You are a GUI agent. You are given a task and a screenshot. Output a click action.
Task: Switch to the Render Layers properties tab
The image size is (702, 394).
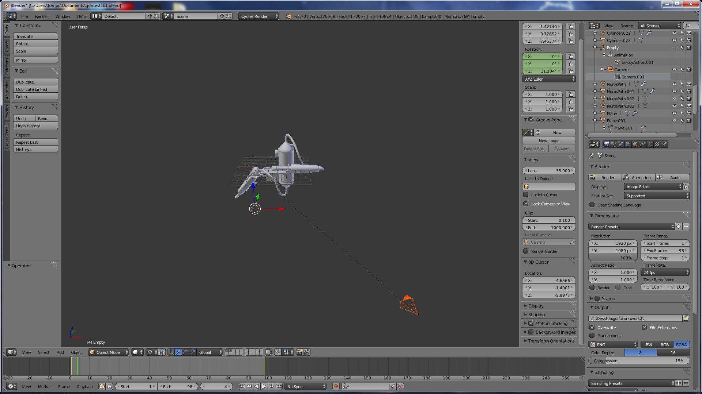tap(613, 144)
